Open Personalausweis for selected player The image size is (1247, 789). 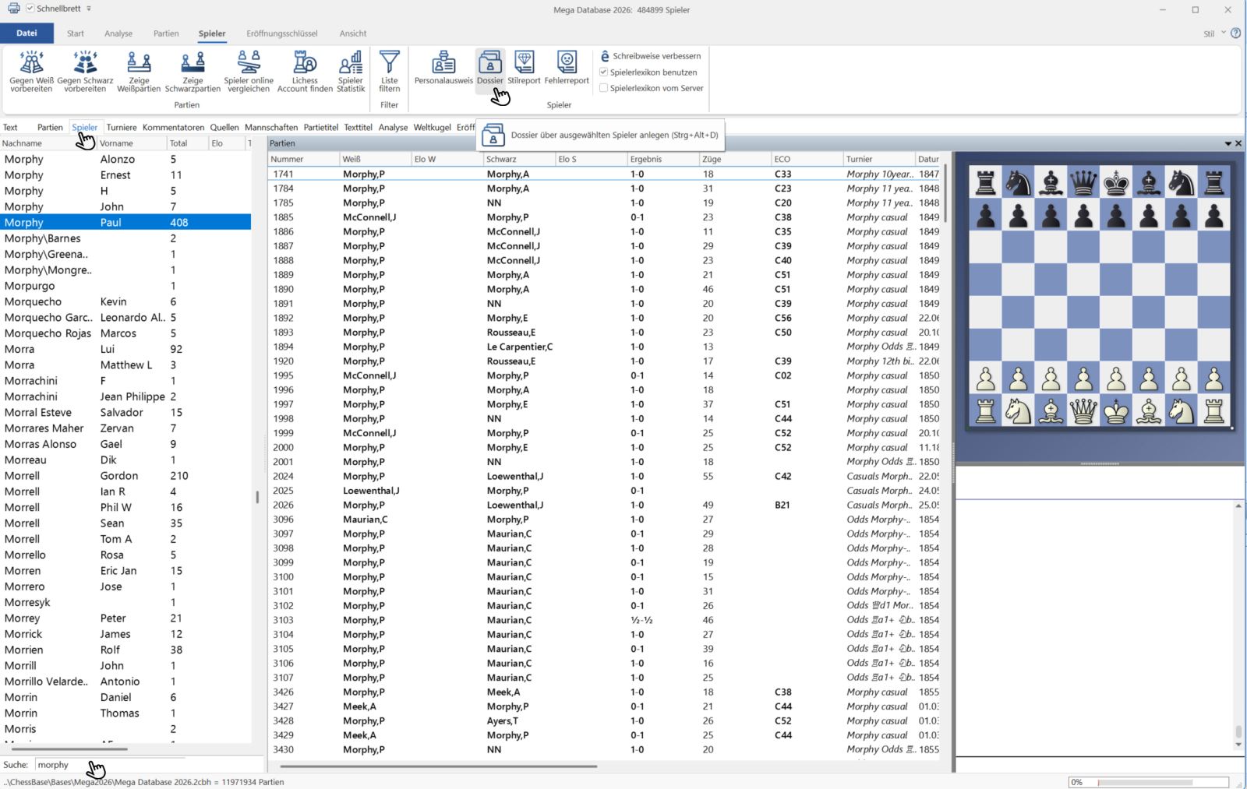pyautogui.click(x=443, y=68)
